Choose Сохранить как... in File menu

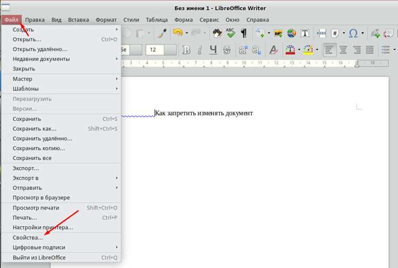61,128
